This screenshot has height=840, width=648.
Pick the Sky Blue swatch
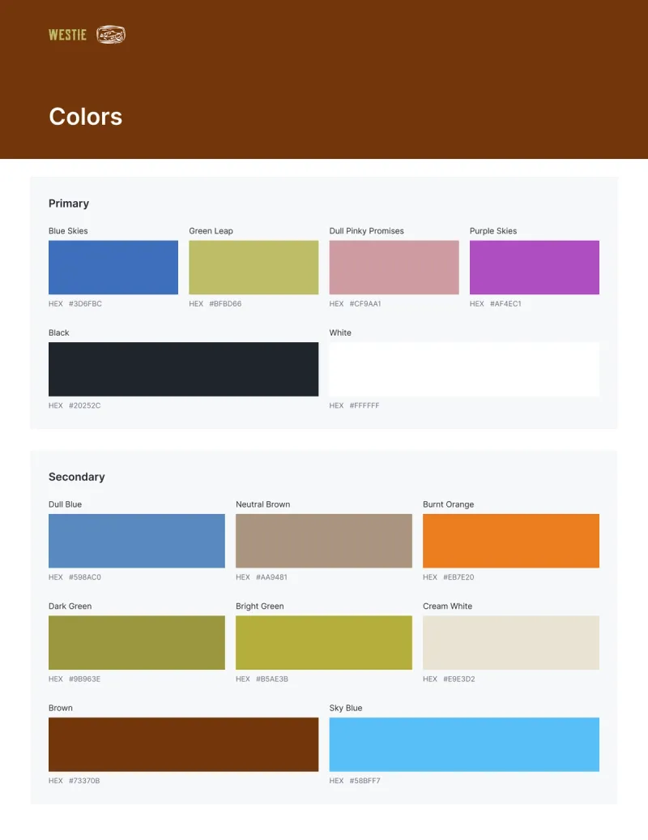click(x=464, y=744)
